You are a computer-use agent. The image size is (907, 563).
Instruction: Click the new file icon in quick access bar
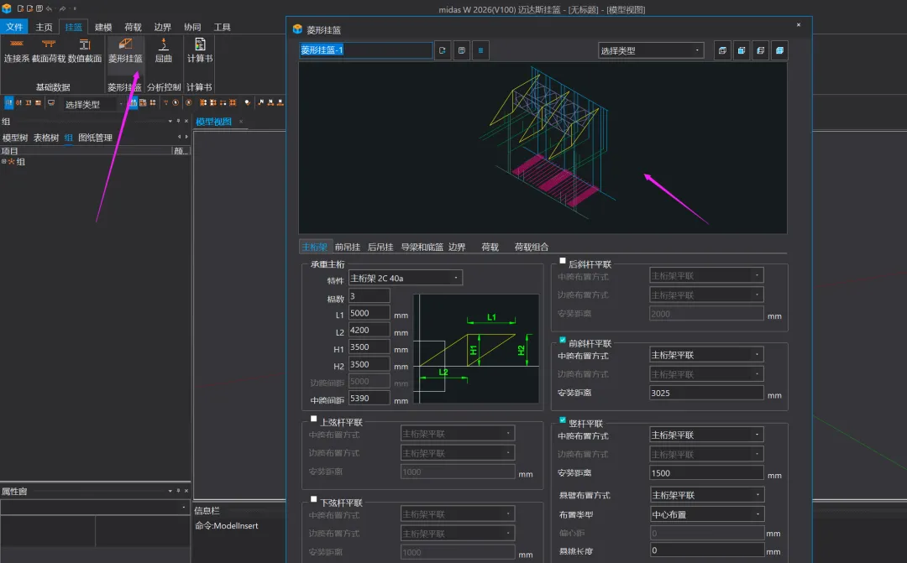click(20, 8)
